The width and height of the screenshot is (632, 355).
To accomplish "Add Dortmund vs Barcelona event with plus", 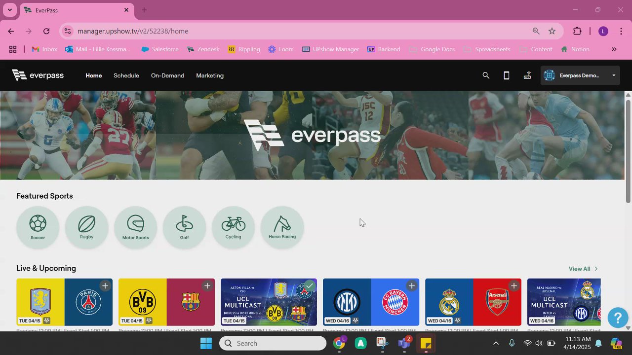I will pyautogui.click(x=207, y=286).
